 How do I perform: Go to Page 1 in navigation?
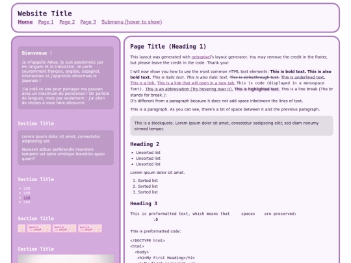46,22
